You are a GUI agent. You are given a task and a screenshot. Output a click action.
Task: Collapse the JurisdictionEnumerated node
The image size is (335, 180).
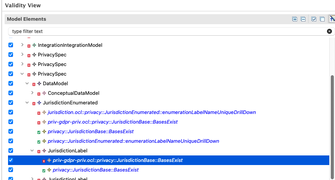coord(27,102)
